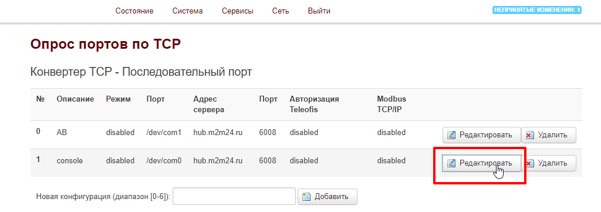Select the description text console
601x212 pixels.
[x=70, y=161]
